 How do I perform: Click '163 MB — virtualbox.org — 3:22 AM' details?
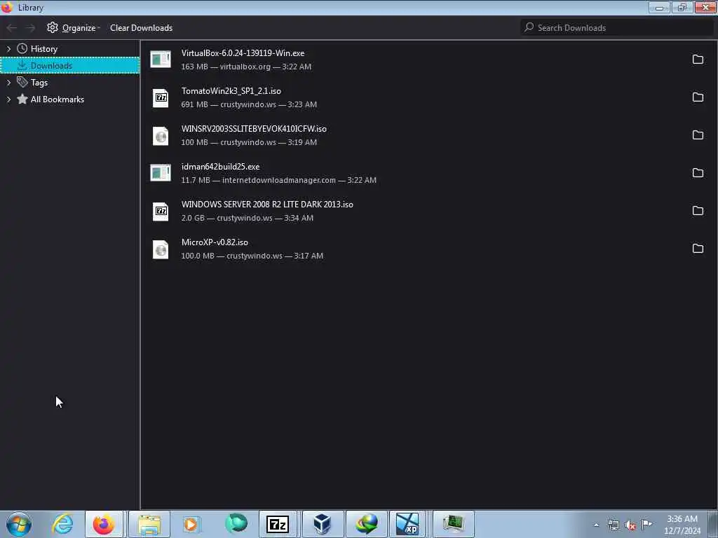point(246,67)
